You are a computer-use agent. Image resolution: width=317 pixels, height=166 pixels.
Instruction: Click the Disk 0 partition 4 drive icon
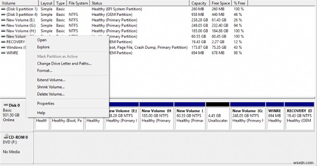[x=3, y=15]
